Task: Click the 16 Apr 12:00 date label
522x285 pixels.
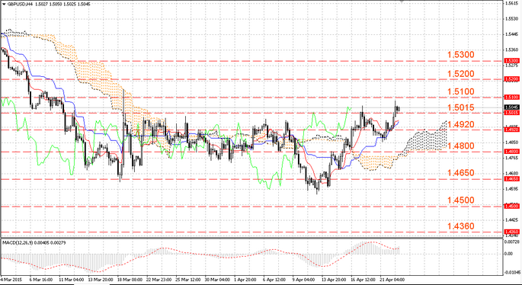Action: (364, 280)
